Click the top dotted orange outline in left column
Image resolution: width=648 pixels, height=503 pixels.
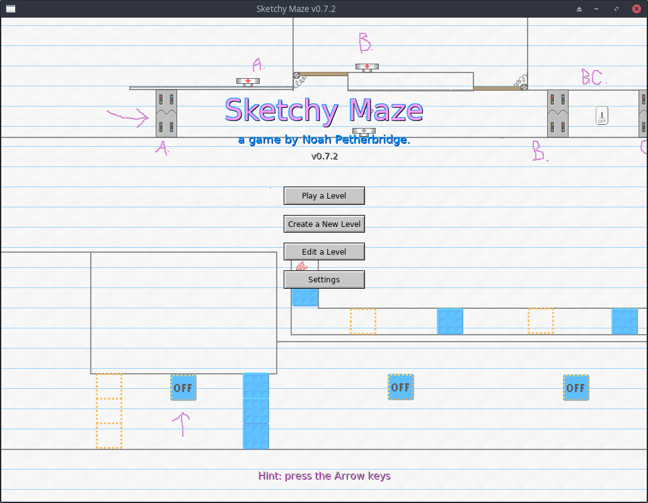tap(109, 386)
